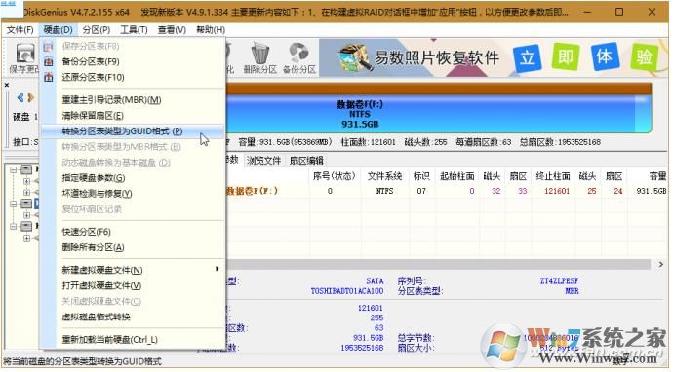Open the 分区(P) menu

click(x=97, y=29)
